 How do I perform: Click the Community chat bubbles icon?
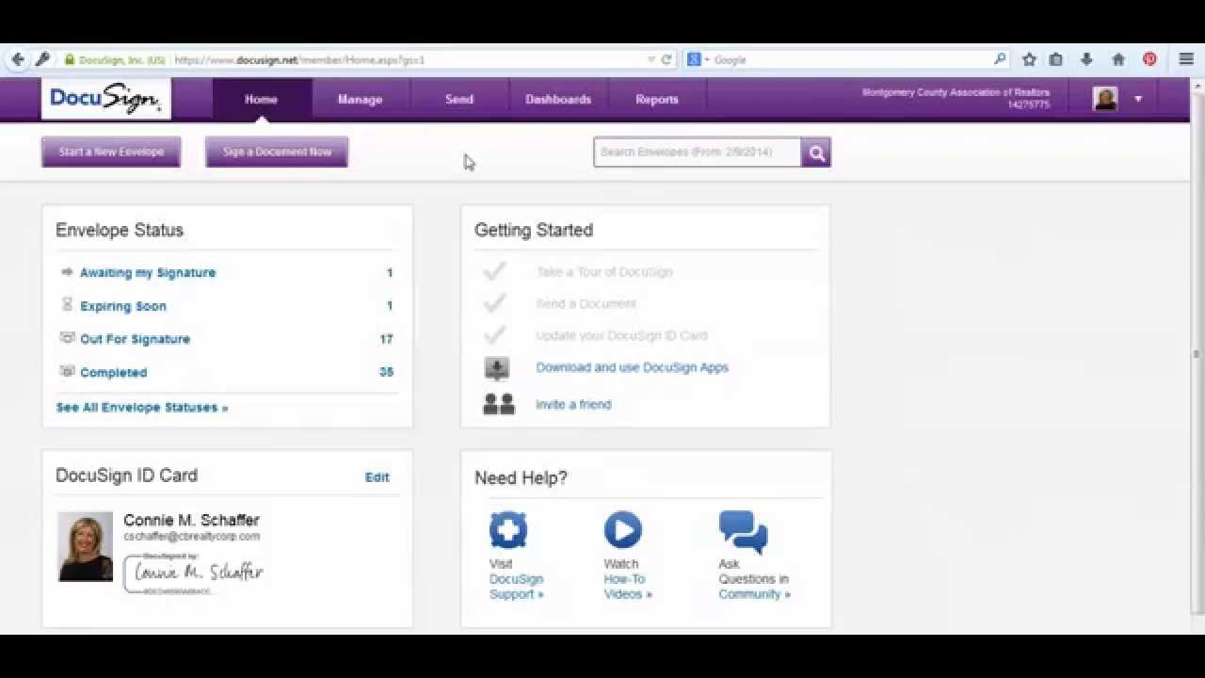743,531
